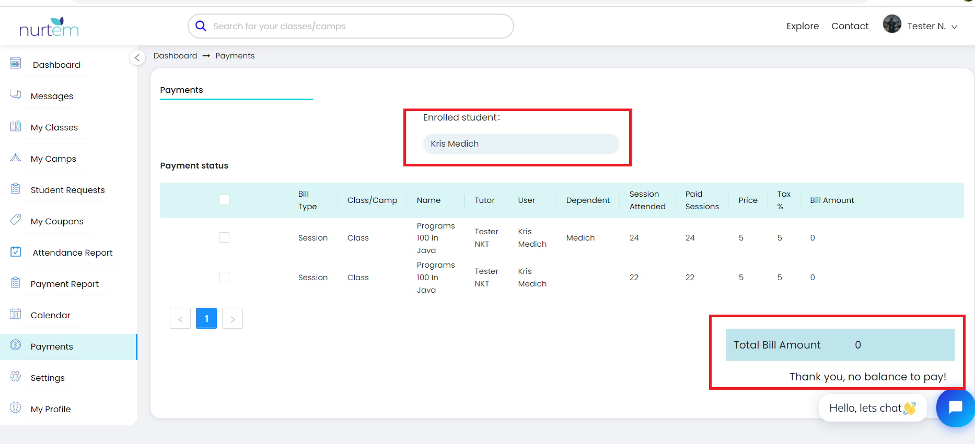Click the My Camps tent icon

click(x=16, y=158)
